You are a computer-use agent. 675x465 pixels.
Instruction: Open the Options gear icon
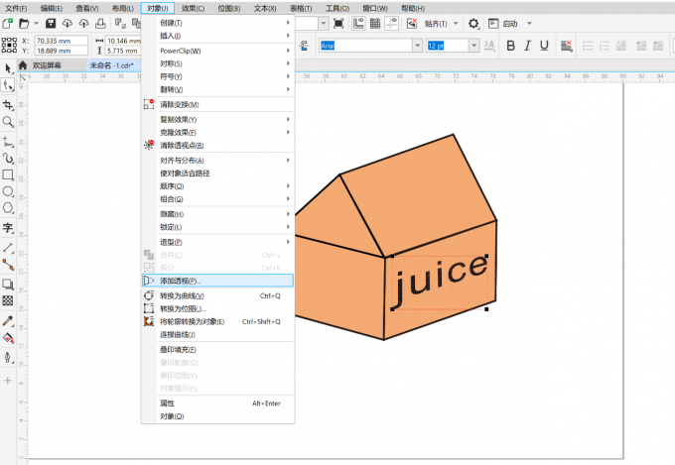(473, 23)
